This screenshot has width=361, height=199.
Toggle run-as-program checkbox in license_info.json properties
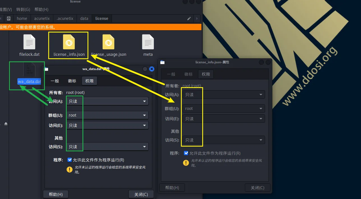(x=186, y=153)
